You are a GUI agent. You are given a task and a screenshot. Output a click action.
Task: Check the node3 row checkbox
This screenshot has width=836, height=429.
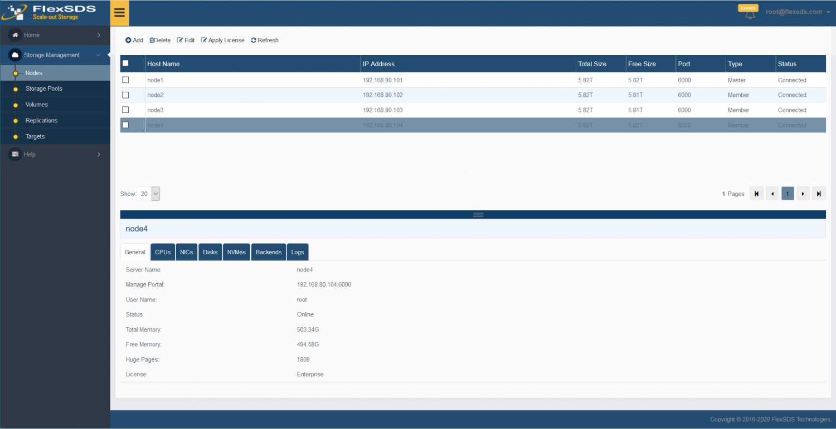click(125, 110)
